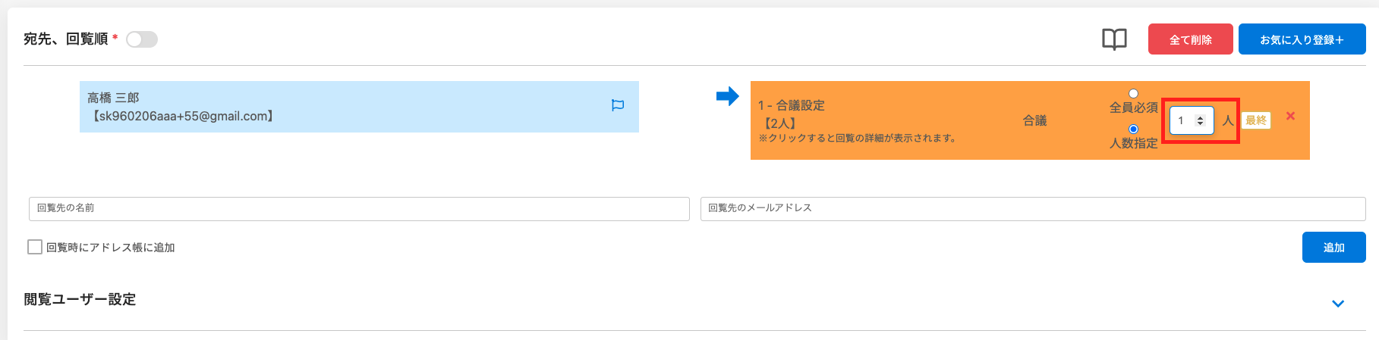Toggle the 宛先、回覧順 switch
Viewport: 1379px width, 340px height.
click(142, 39)
